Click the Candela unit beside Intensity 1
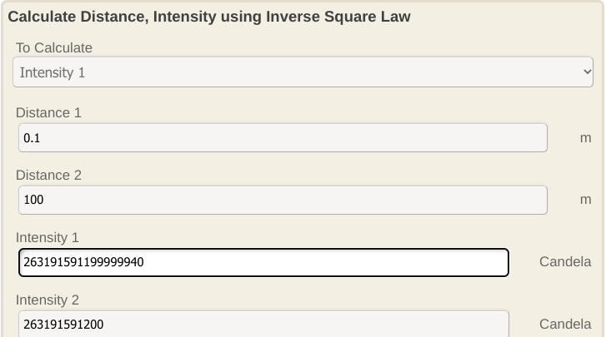Image resolution: width=606 pixels, height=337 pixels. point(565,262)
